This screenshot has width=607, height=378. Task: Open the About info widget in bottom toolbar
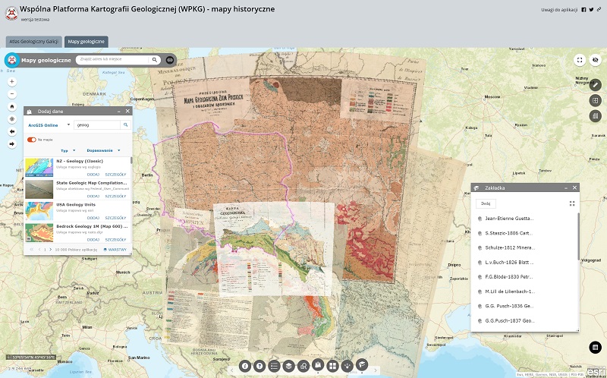(244, 366)
